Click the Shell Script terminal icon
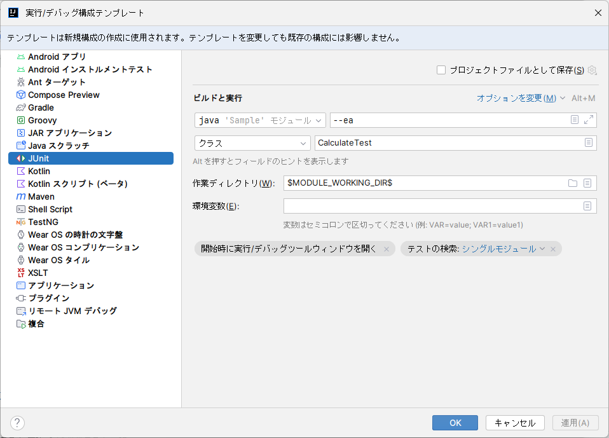This screenshot has width=609, height=438. point(21,209)
